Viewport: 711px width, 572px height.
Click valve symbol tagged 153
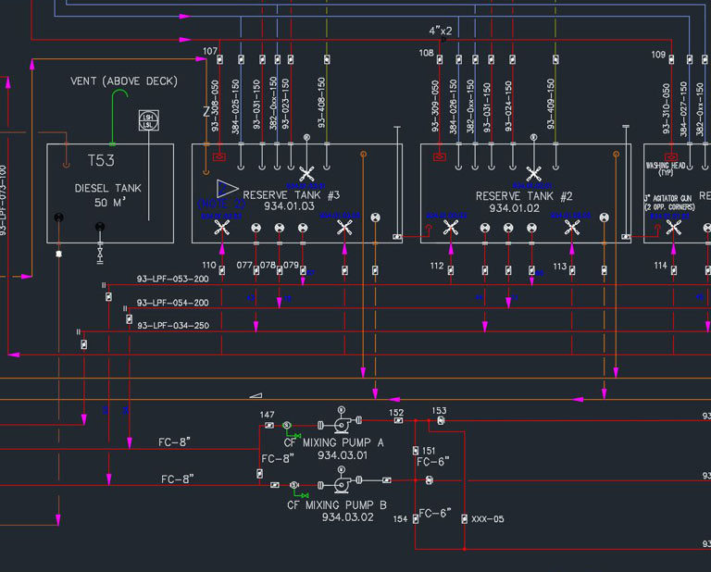[x=441, y=420]
